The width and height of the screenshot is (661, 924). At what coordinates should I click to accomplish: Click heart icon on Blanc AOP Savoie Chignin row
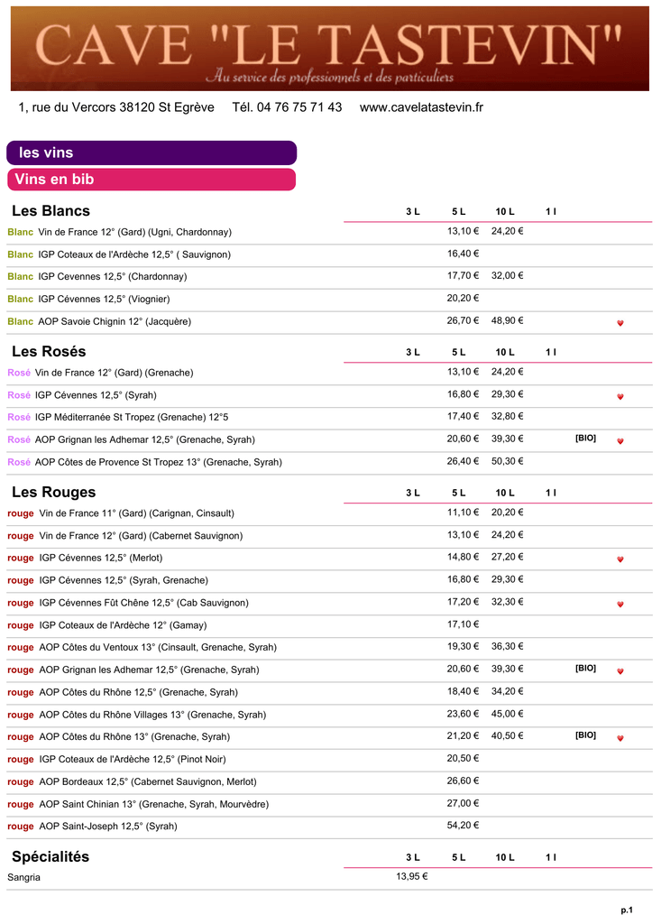(620, 323)
